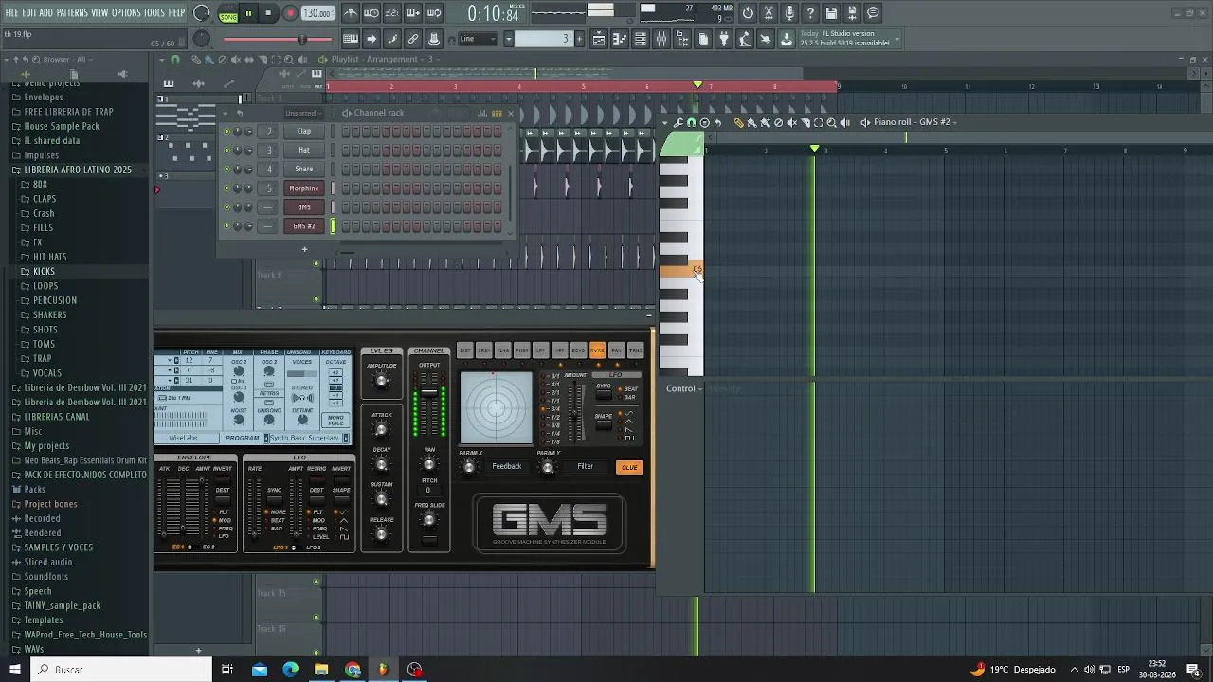Viewport: 1213px width, 682px height.
Task: Open the FILE menu
Action: click(x=11, y=13)
